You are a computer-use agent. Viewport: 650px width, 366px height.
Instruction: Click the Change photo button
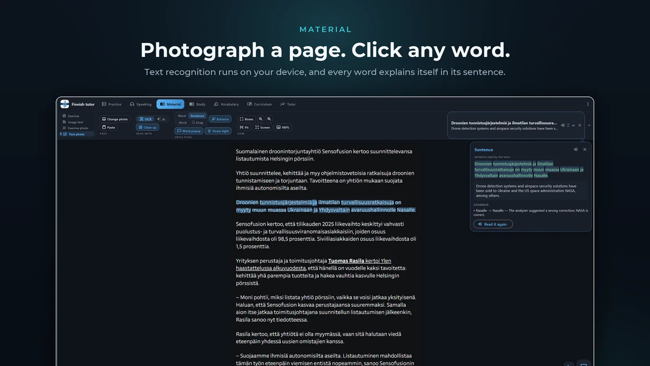(x=115, y=119)
